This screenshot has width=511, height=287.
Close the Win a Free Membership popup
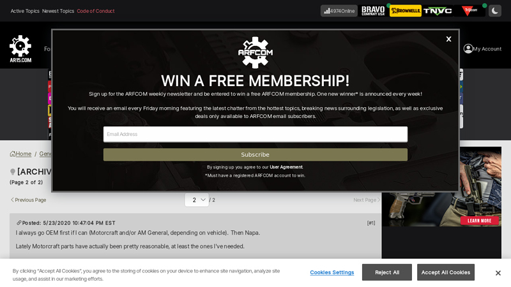point(449,39)
